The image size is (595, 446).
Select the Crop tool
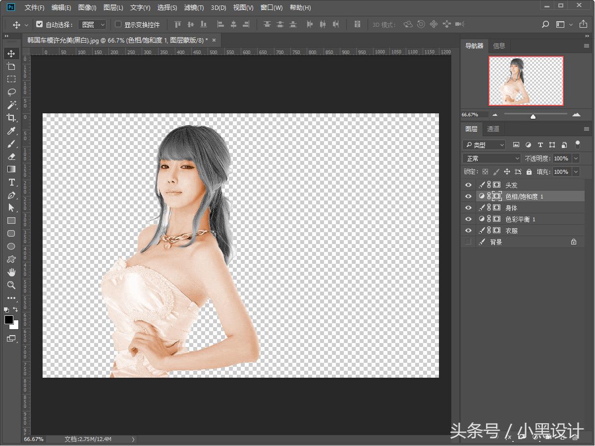11,118
